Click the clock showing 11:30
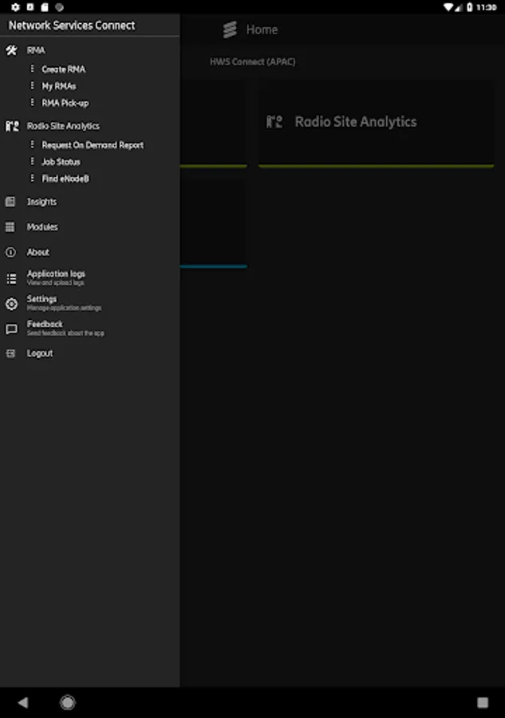This screenshot has width=505, height=718. point(486,7)
